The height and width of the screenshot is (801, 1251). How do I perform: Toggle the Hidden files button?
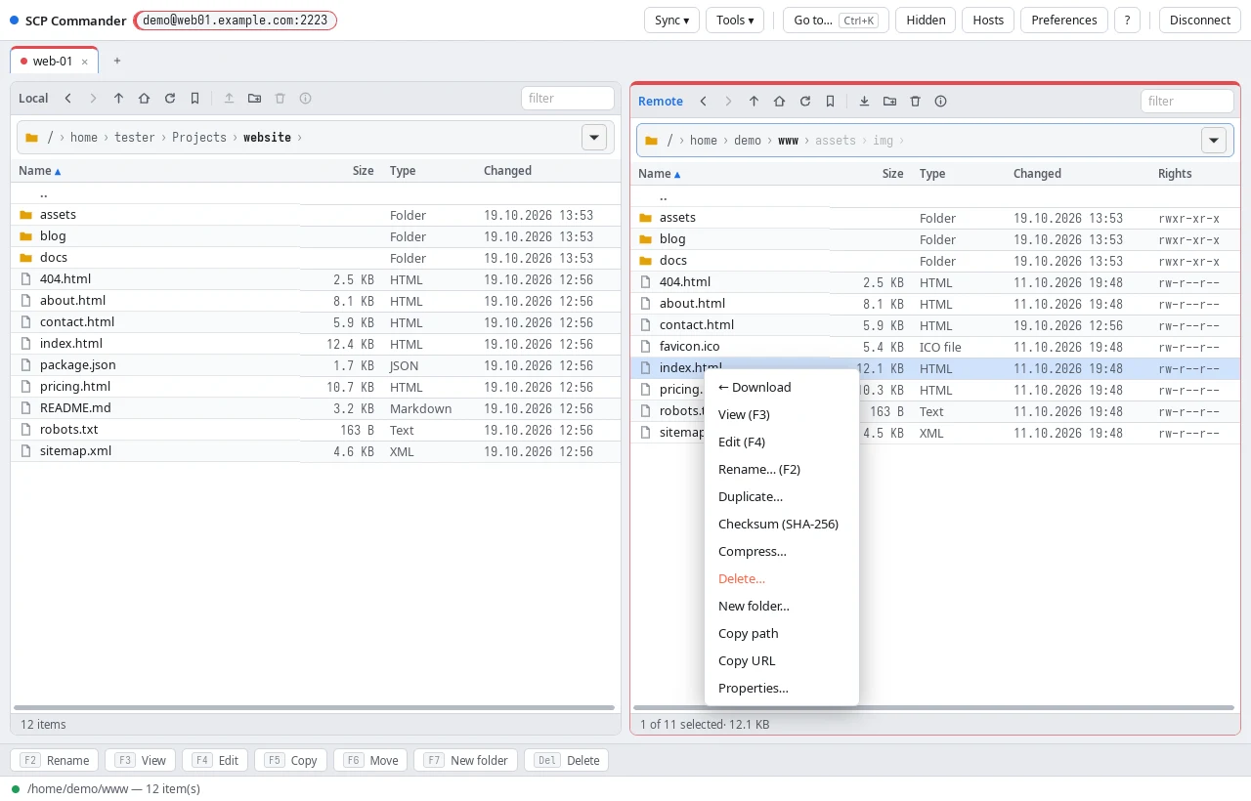pos(926,20)
